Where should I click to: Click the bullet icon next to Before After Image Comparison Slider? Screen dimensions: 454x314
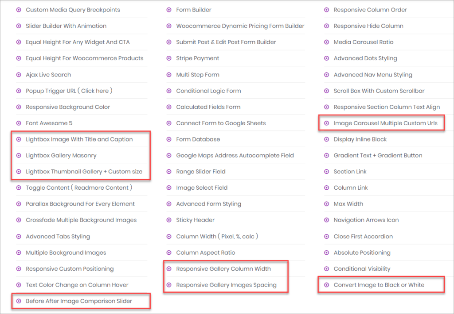tap(19, 301)
